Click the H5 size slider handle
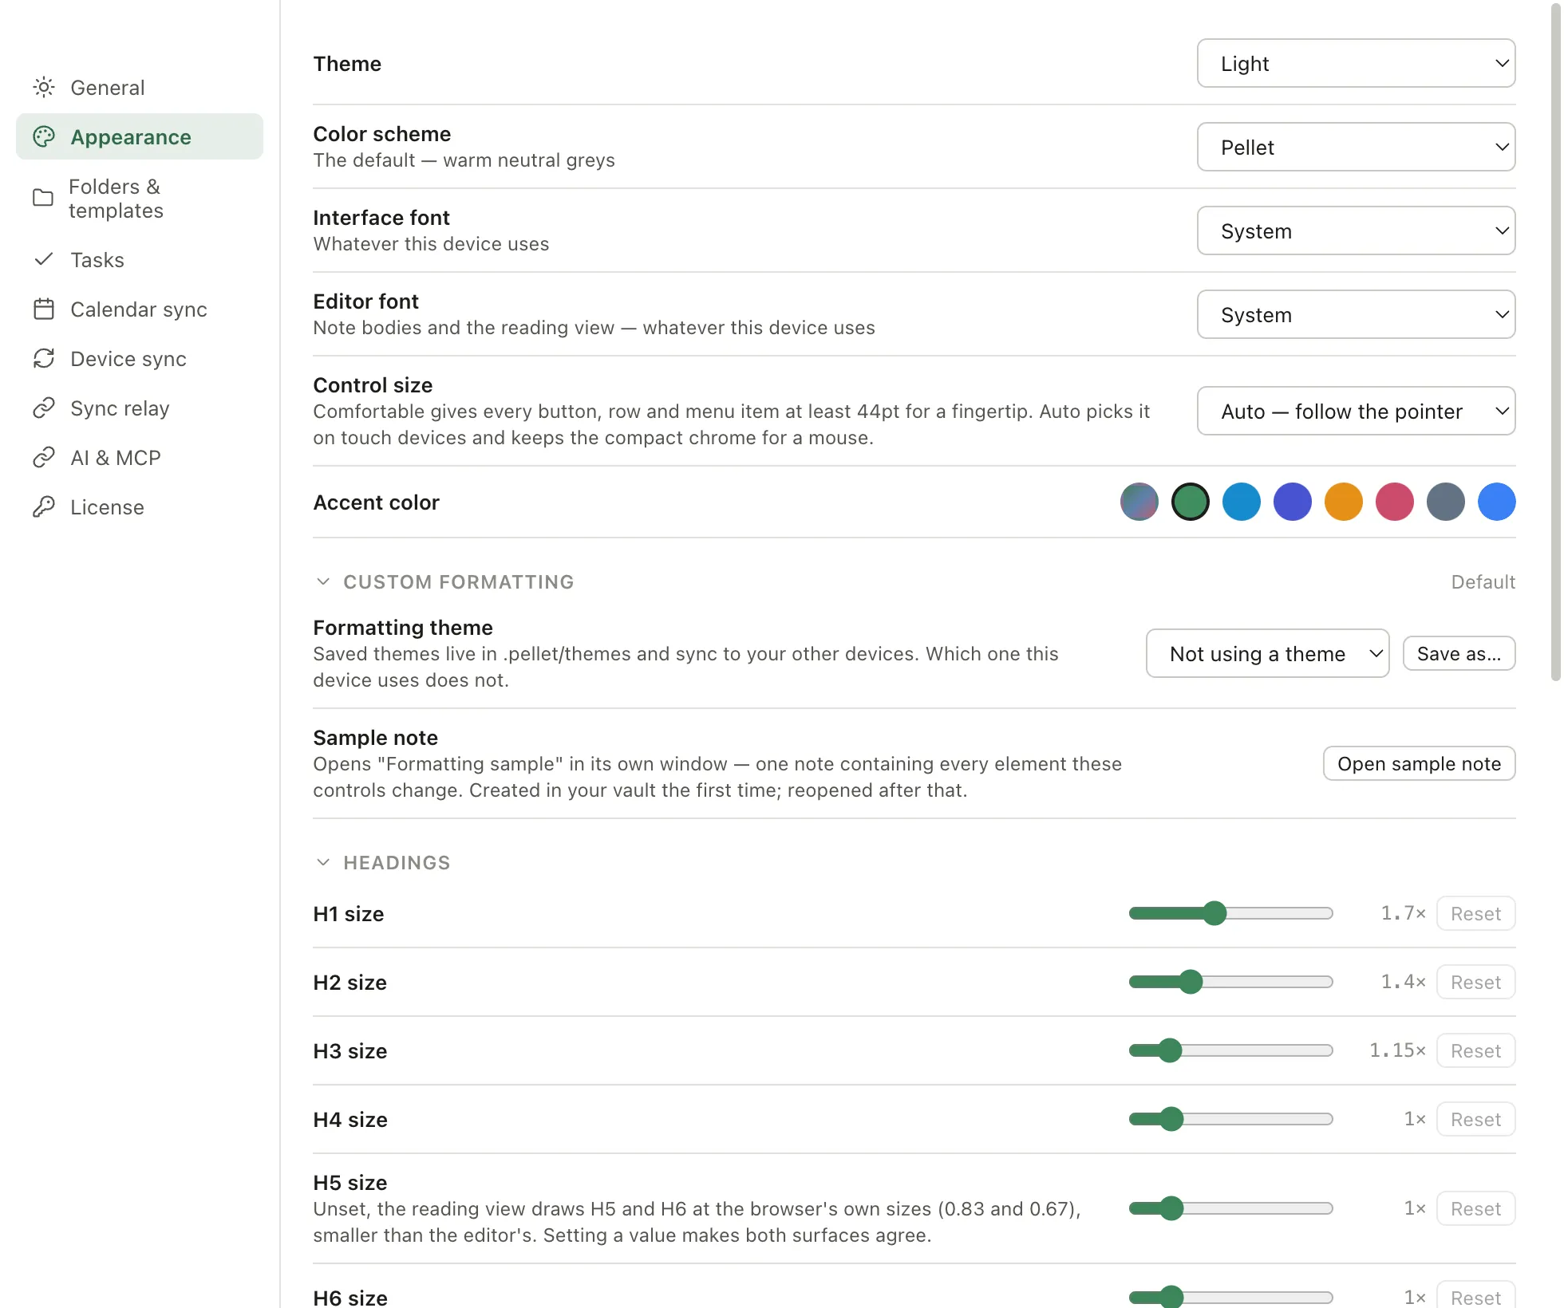The width and height of the screenshot is (1564, 1308). [x=1171, y=1208]
